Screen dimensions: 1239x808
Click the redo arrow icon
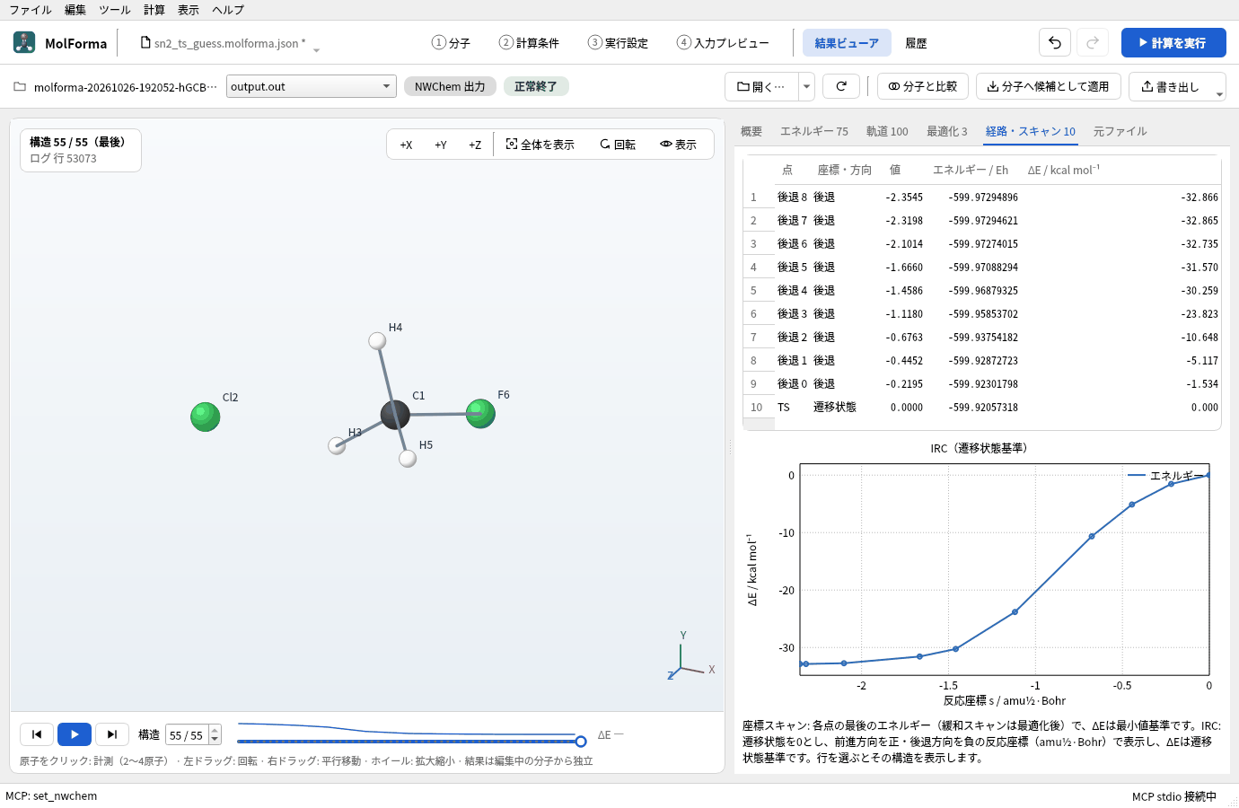tap(1093, 42)
